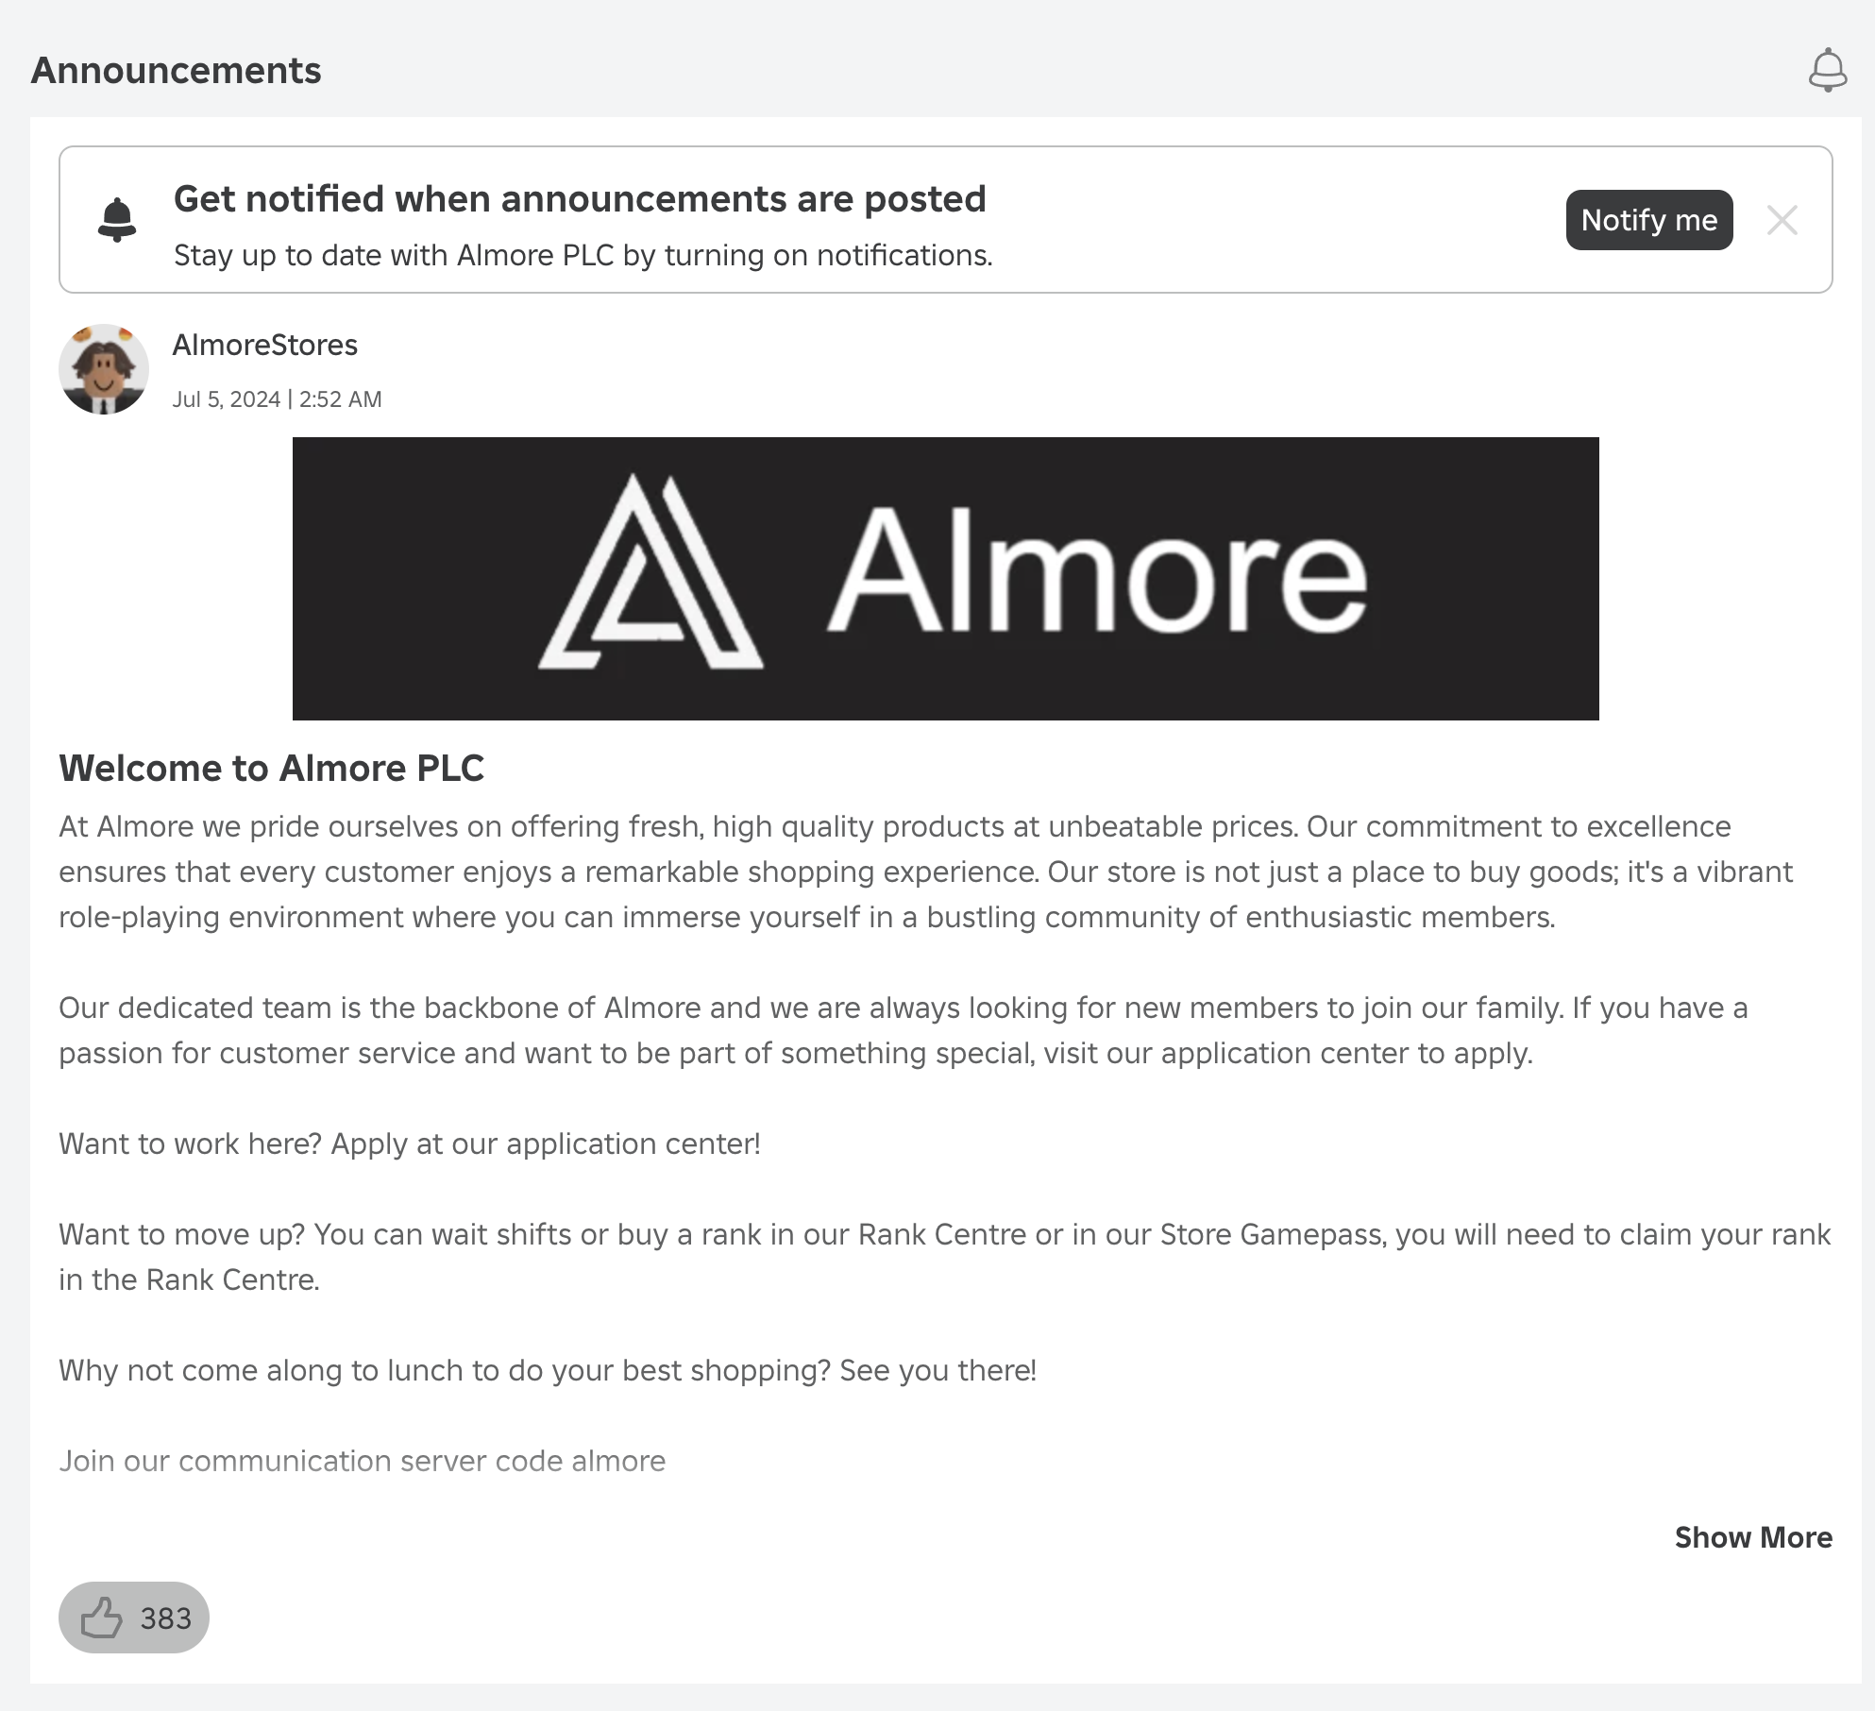This screenshot has width=1875, height=1711.
Task: Click the Why not come along to lunch line
Action: 547,1370
